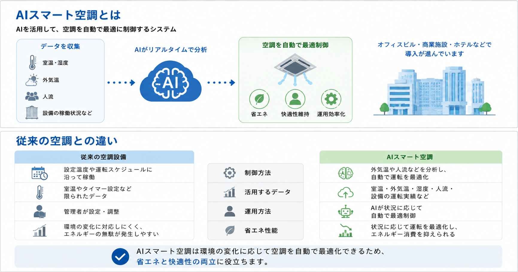Click the blue checkmark circle icon
Viewport: 518px width, 272px height.
click(x=120, y=257)
